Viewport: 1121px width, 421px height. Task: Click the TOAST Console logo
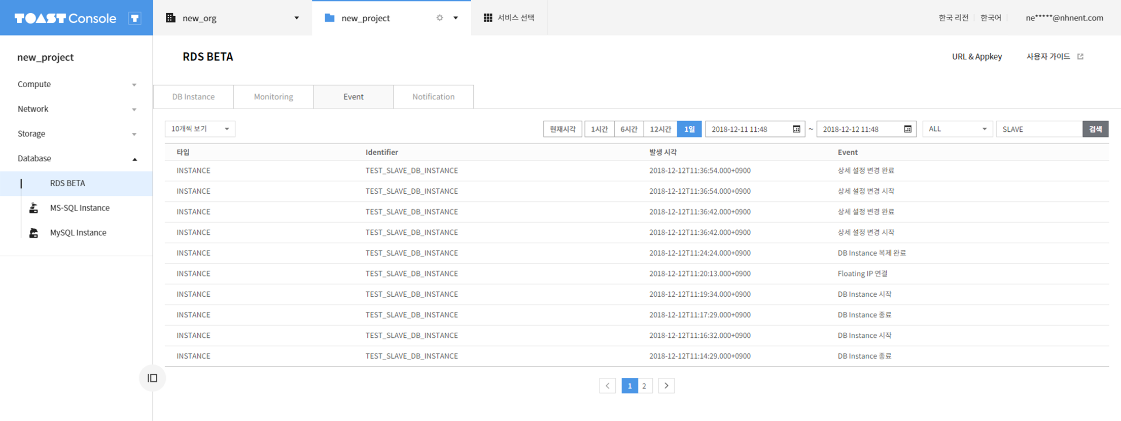coord(65,18)
